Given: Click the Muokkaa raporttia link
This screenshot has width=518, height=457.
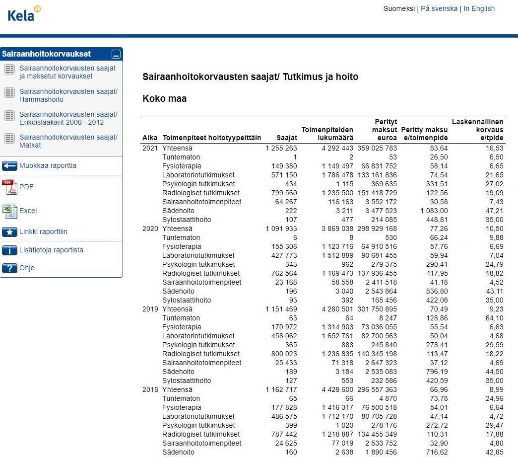Looking at the screenshot, I should pyautogui.click(x=48, y=166).
